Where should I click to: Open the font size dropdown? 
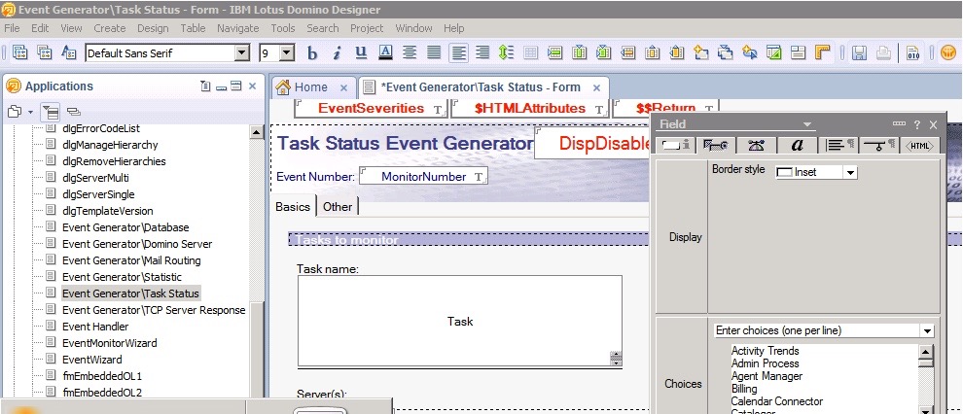[x=287, y=53]
